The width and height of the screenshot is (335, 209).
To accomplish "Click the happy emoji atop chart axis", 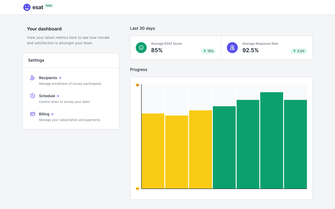I will click(x=138, y=85).
